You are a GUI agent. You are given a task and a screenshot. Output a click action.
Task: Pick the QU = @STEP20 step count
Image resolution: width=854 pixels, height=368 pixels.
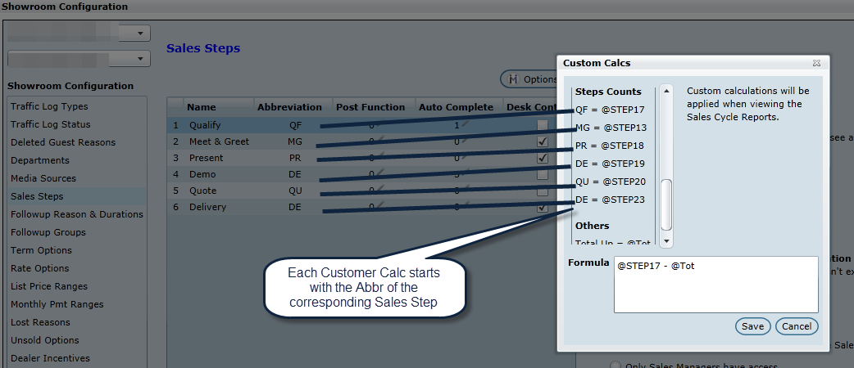point(611,182)
